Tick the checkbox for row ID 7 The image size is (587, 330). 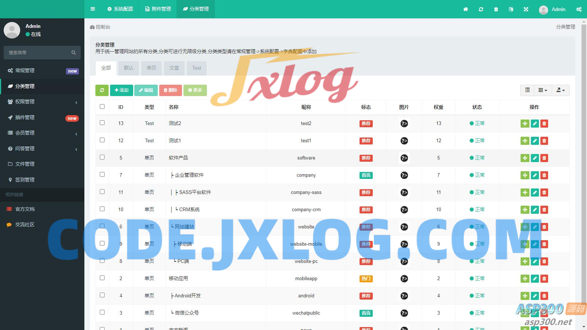click(102, 175)
